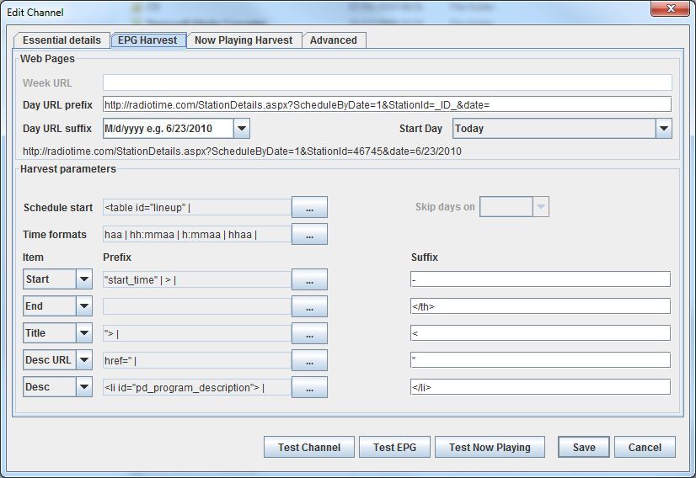Cancel editing the channel
Viewport: 696px width, 478px height.
coord(645,448)
